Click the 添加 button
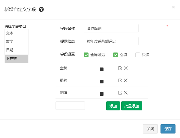Screen dimensions: 180x138 (x=113, y=106)
